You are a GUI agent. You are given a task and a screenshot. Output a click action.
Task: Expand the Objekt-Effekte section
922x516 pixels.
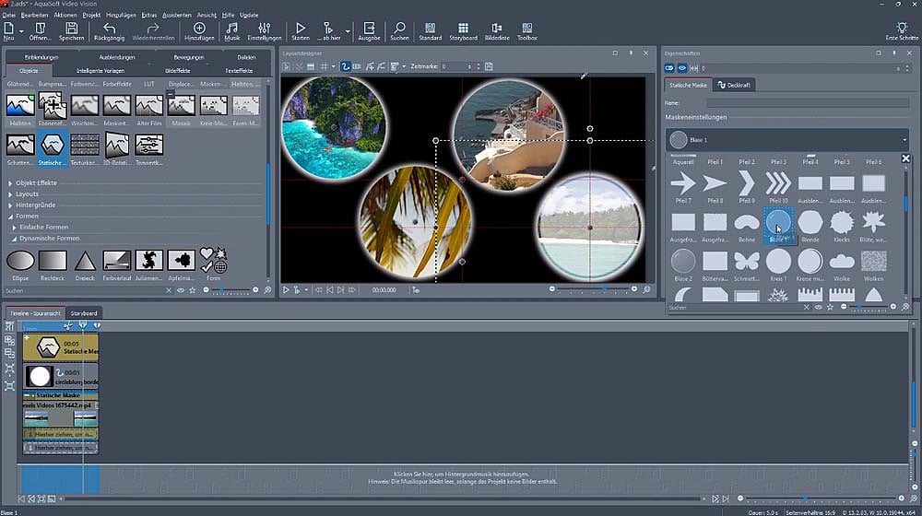click(x=35, y=183)
